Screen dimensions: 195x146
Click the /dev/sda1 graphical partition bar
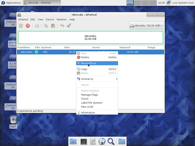click(x=90, y=37)
